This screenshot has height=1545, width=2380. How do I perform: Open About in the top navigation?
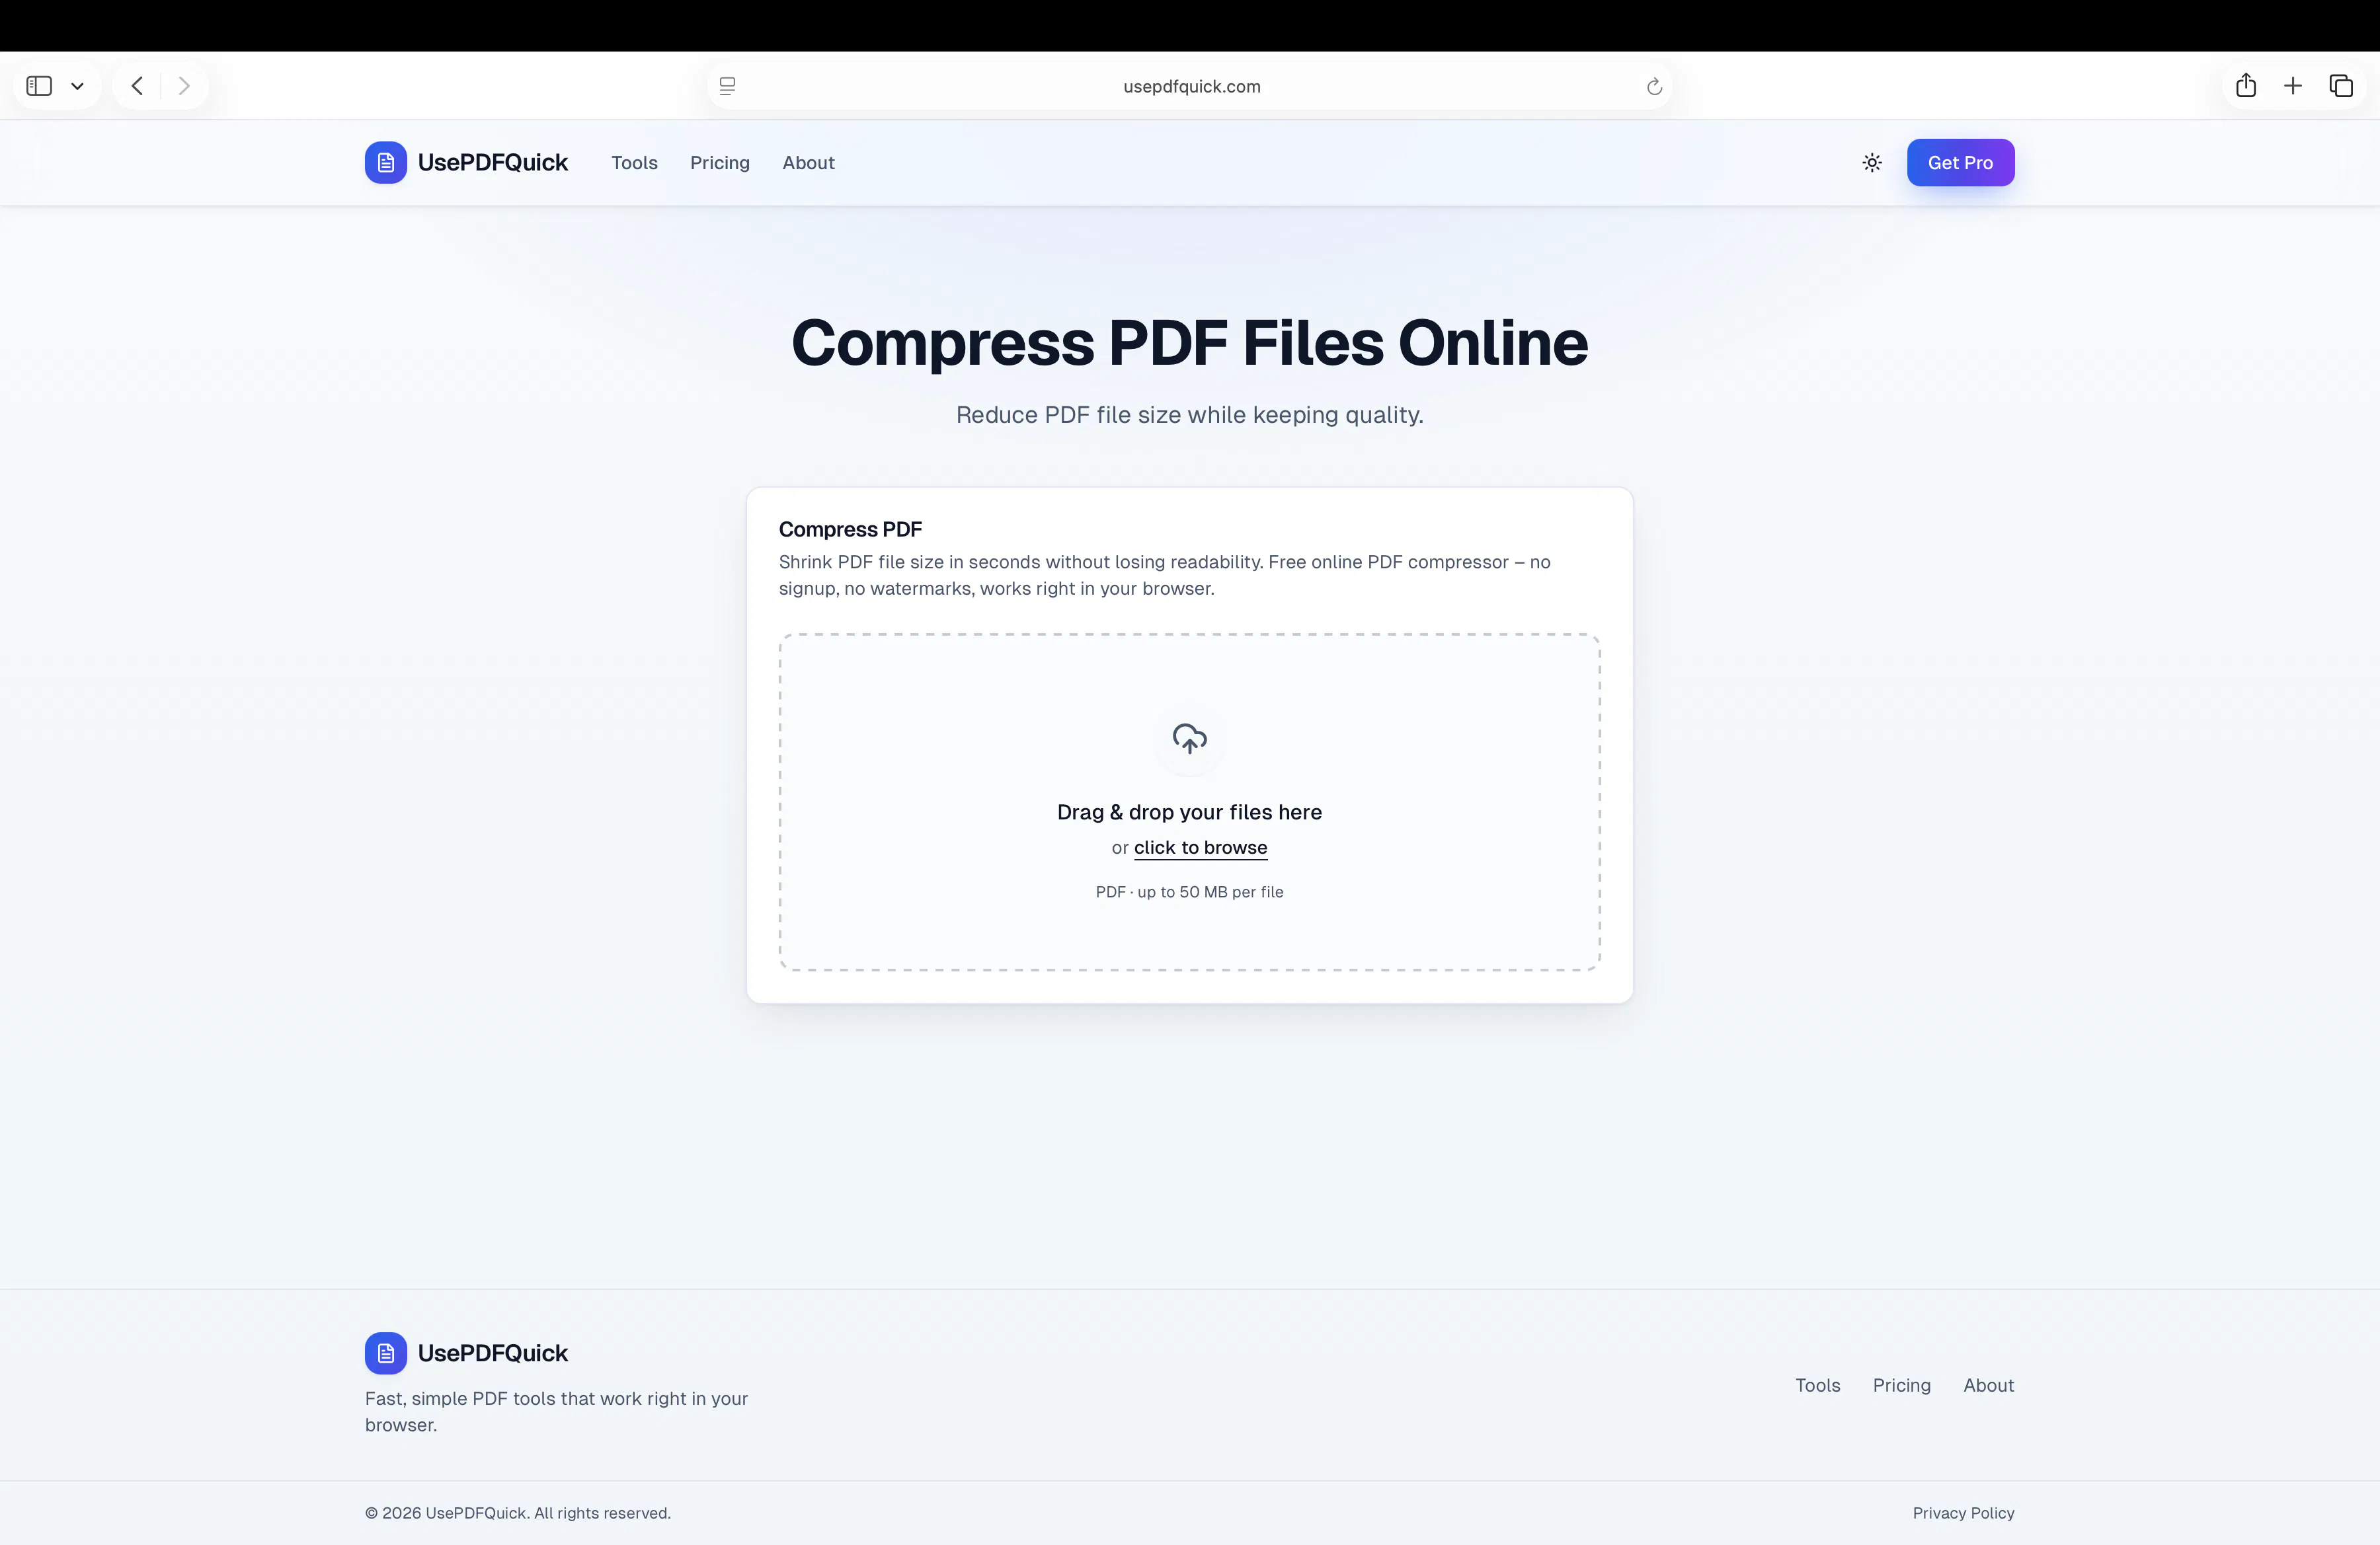(x=808, y=163)
